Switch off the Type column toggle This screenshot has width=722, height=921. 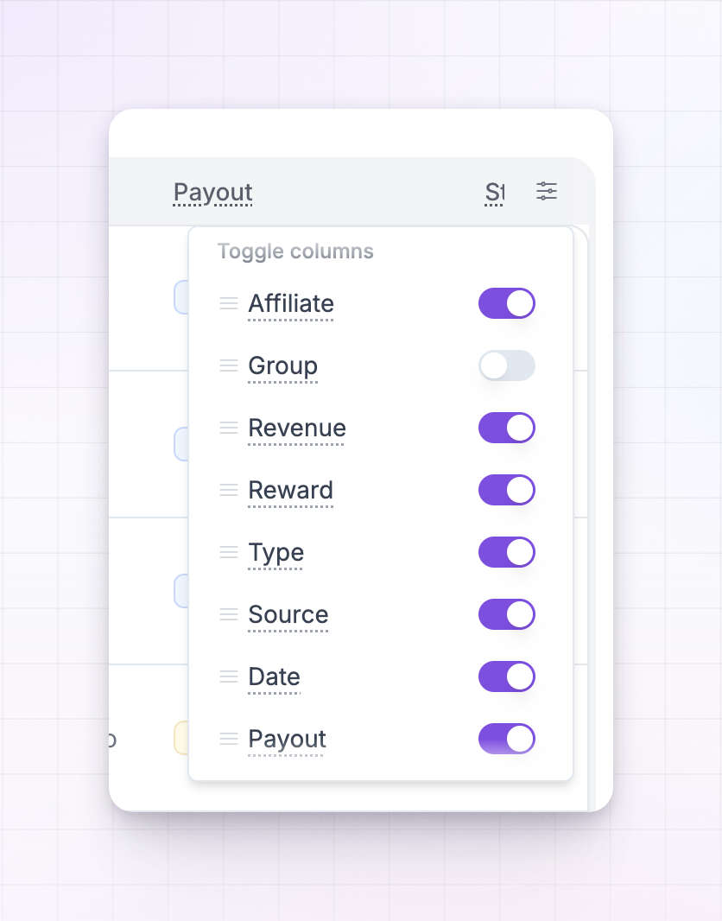tap(507, 552)
